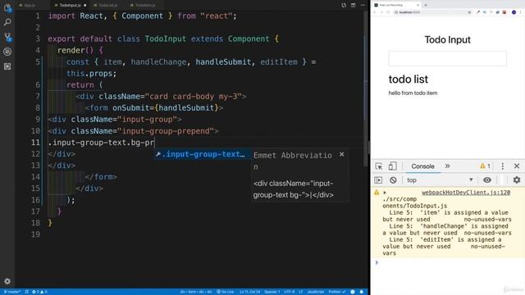Open the DevTools customize kebab menu
525x295 pixels.
coord(503,166)
